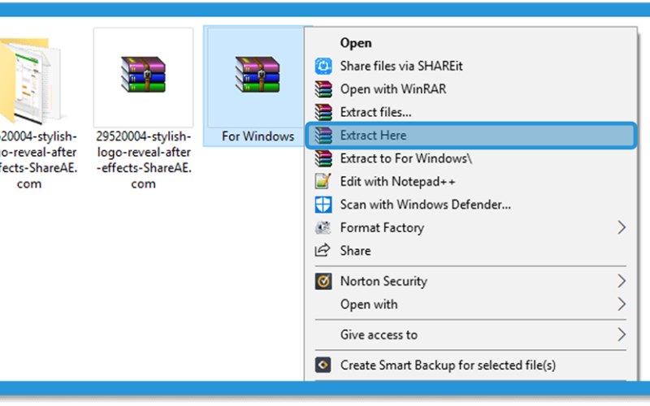Choose Create Smart Backup for selected file(s)
Viewport: 650px width, 406px height.
click(470, 365)
